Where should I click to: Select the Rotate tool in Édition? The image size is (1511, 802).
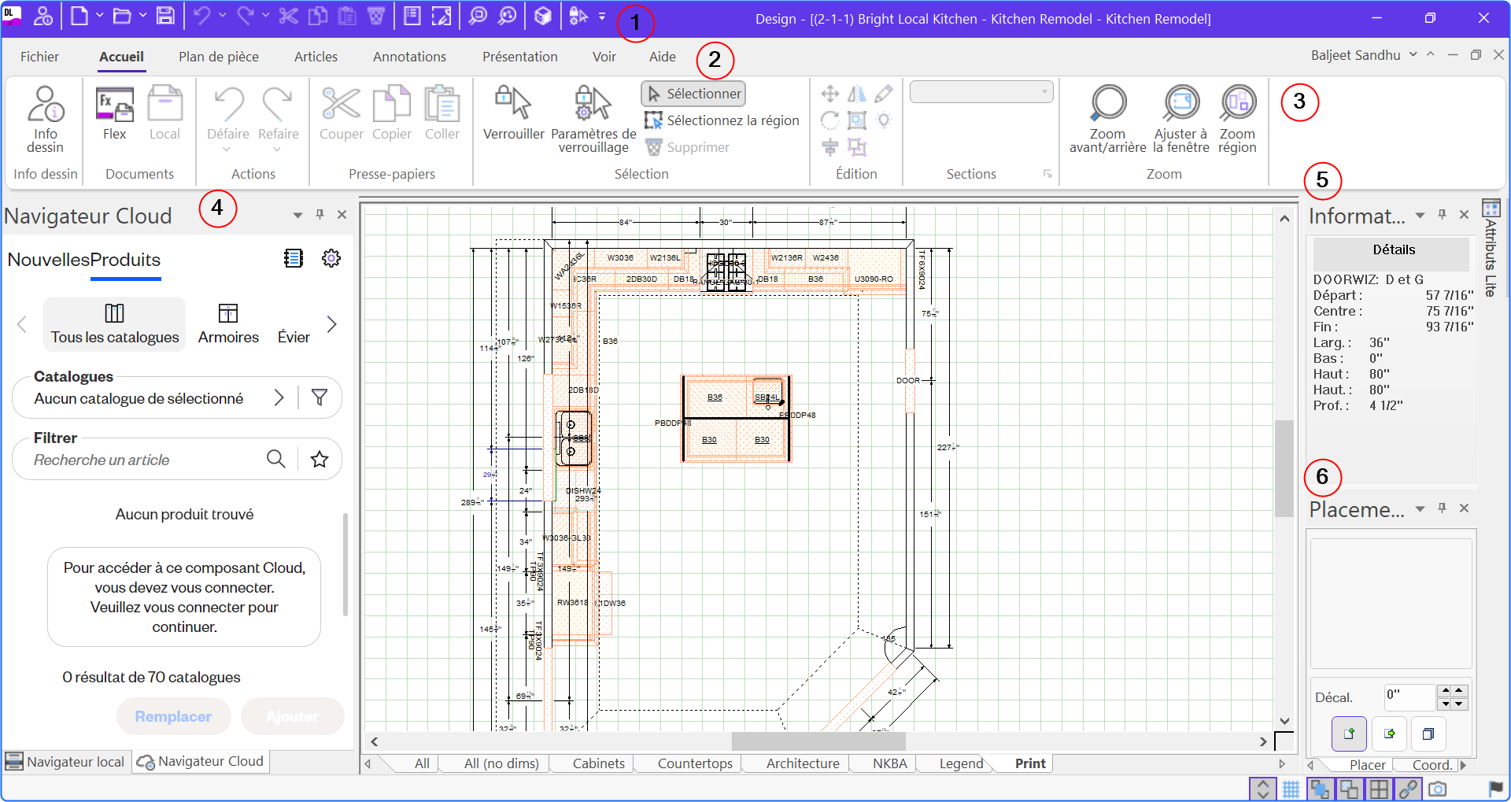pyautogui.click(x=829, y=120)
